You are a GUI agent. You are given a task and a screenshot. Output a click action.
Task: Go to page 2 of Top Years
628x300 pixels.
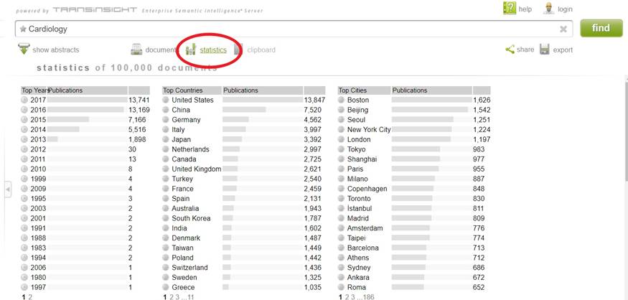pos(30,297)
